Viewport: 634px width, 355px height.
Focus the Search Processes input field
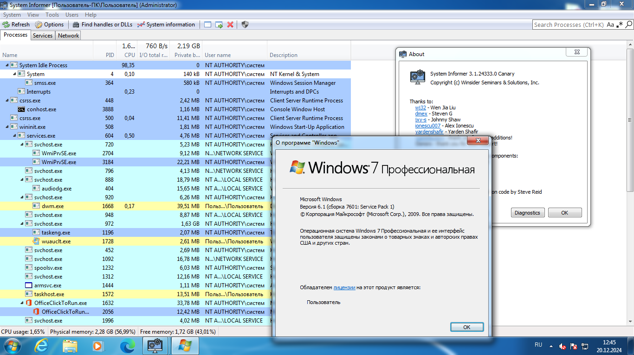(569, 25)
